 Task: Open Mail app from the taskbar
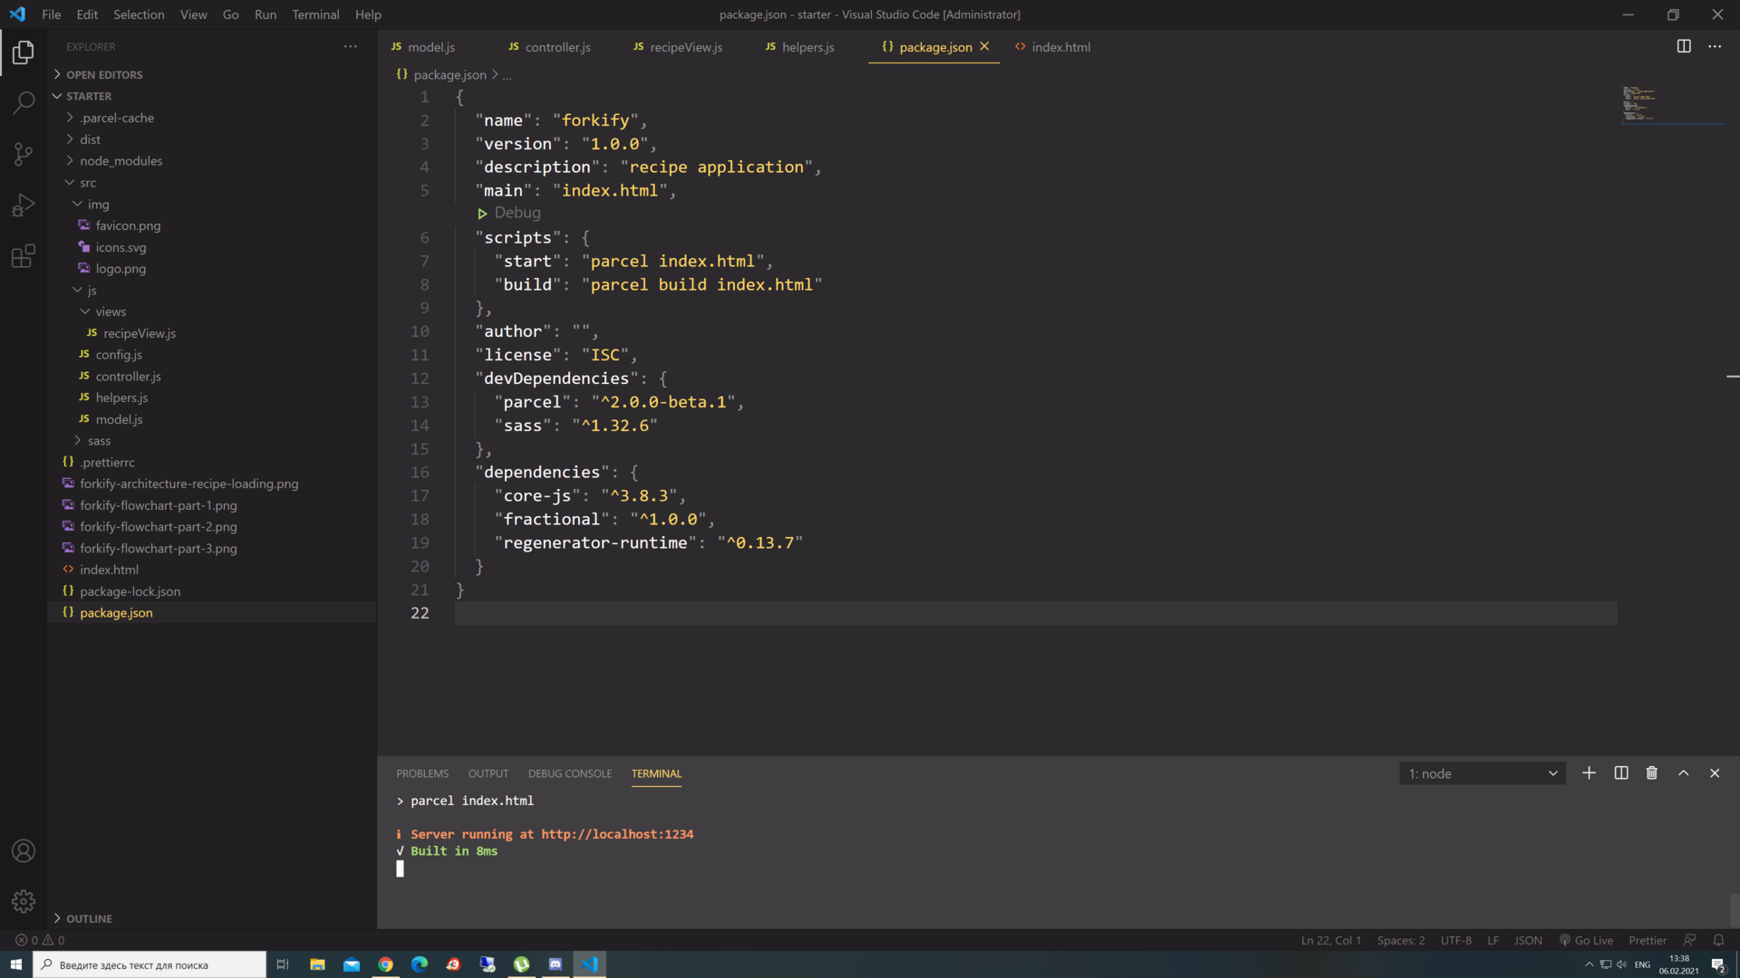pos(352,964)
